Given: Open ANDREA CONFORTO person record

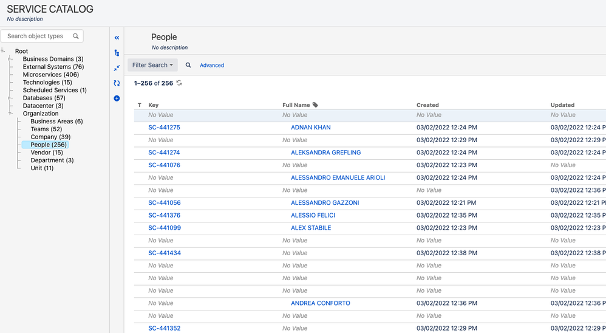Looking at the screenshot, I should pos(321,303).
